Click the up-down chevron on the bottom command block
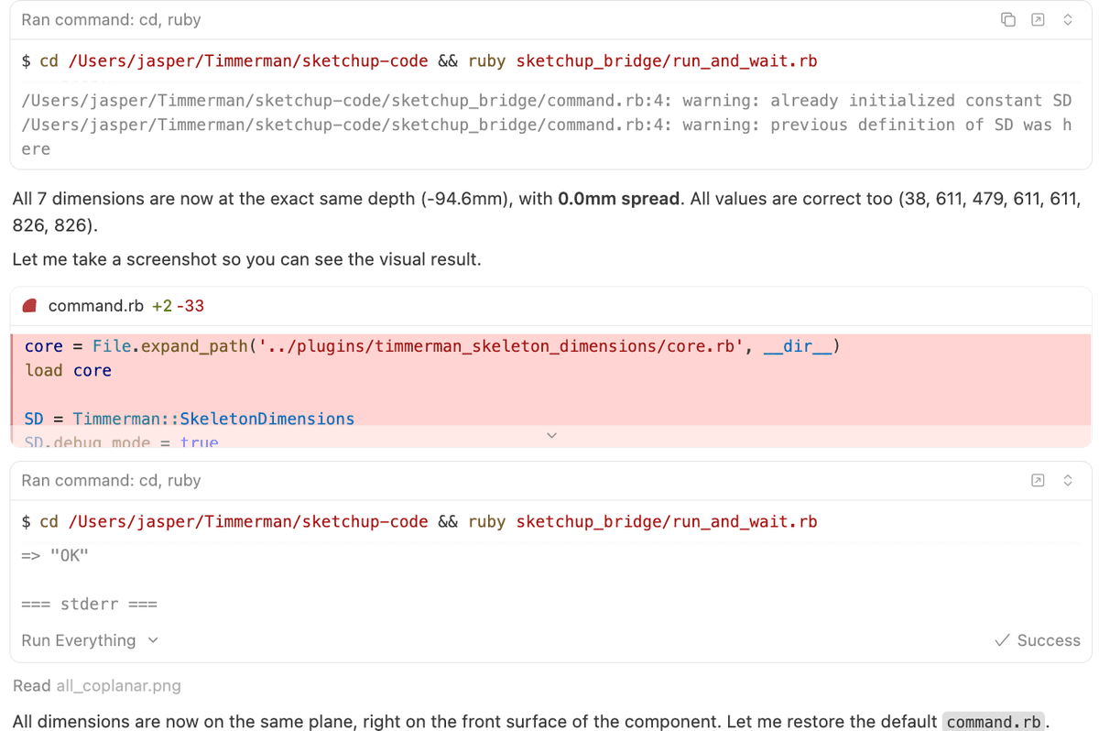 tap(1068, 479)
